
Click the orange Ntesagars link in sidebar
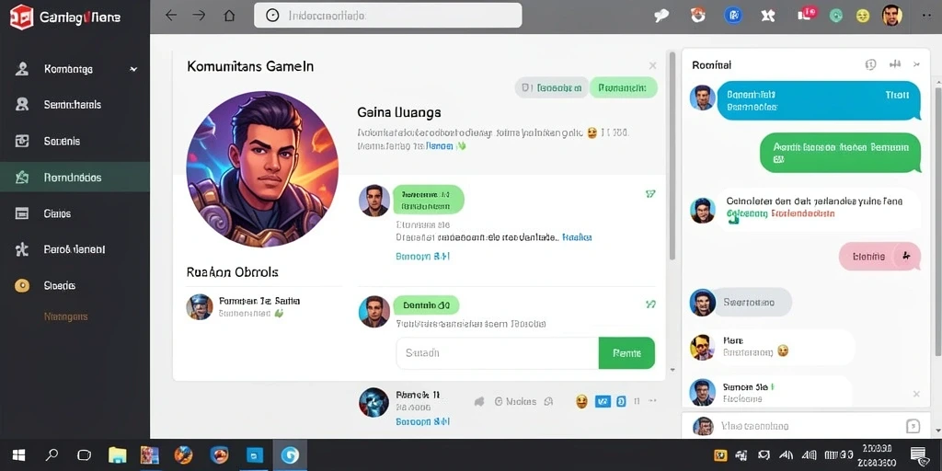(65, 316)
